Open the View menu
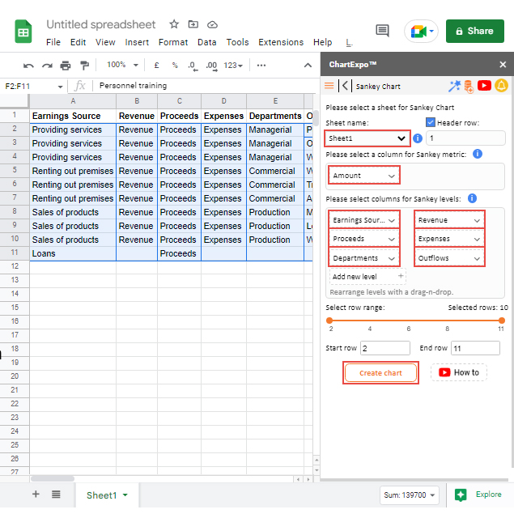This screenshot has height=518, width=514. point(105,43)
